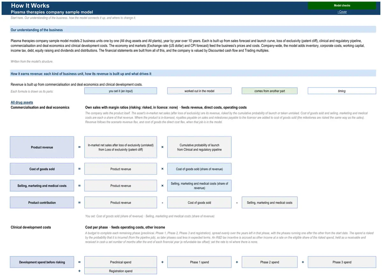This screenshot has height=276, width=382.
Task: Click the 'Phase 3 spend' box
Action: point(342,262)
